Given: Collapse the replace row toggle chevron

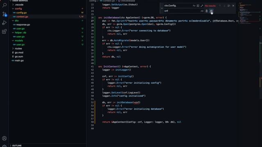Looking at the screenshot, I should (162, 8).
